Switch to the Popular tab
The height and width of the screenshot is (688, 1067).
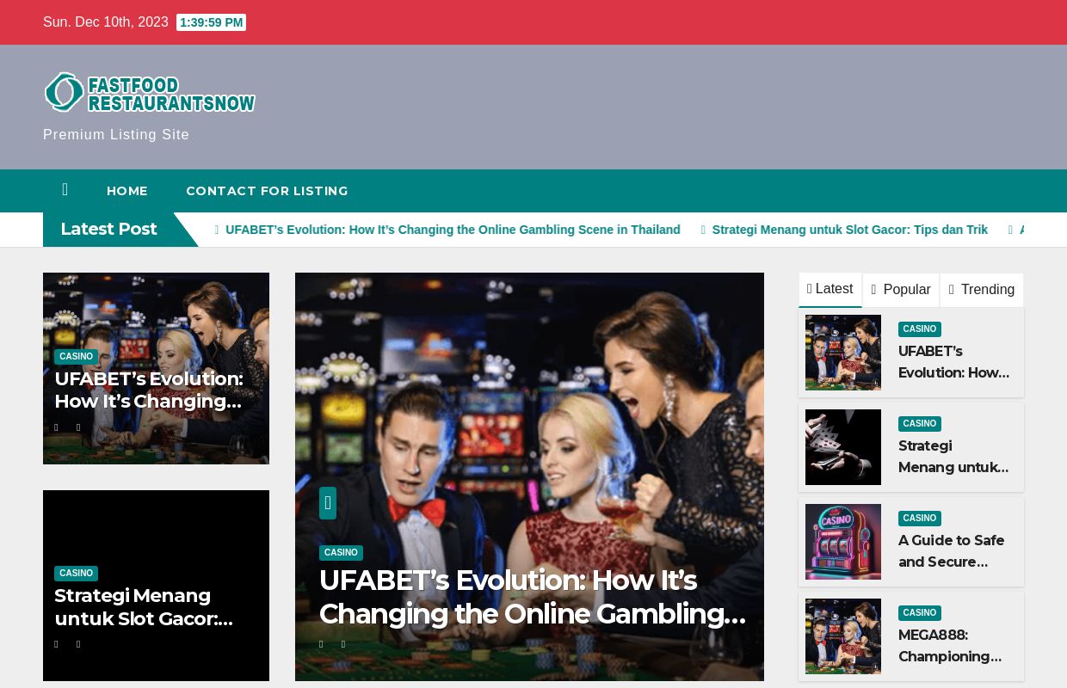[901, 290]
